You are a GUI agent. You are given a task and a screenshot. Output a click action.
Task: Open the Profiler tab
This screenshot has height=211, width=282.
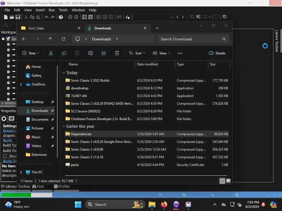62,187
